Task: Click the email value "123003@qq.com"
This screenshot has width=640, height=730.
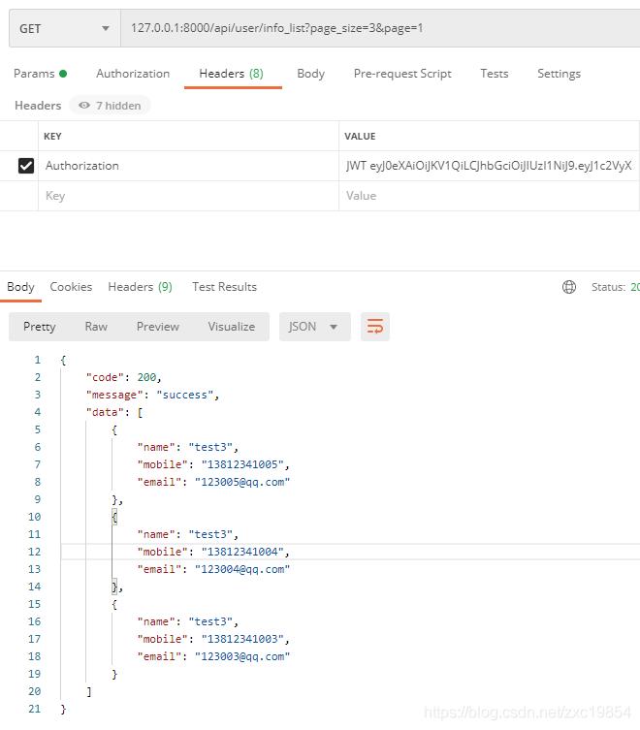Action: point(242,656)
